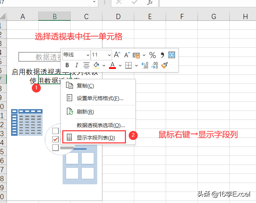Click the Increase Font Size icon
This screenshot has height=203, width=256.
pyautogui.click(x=117, y=55)
